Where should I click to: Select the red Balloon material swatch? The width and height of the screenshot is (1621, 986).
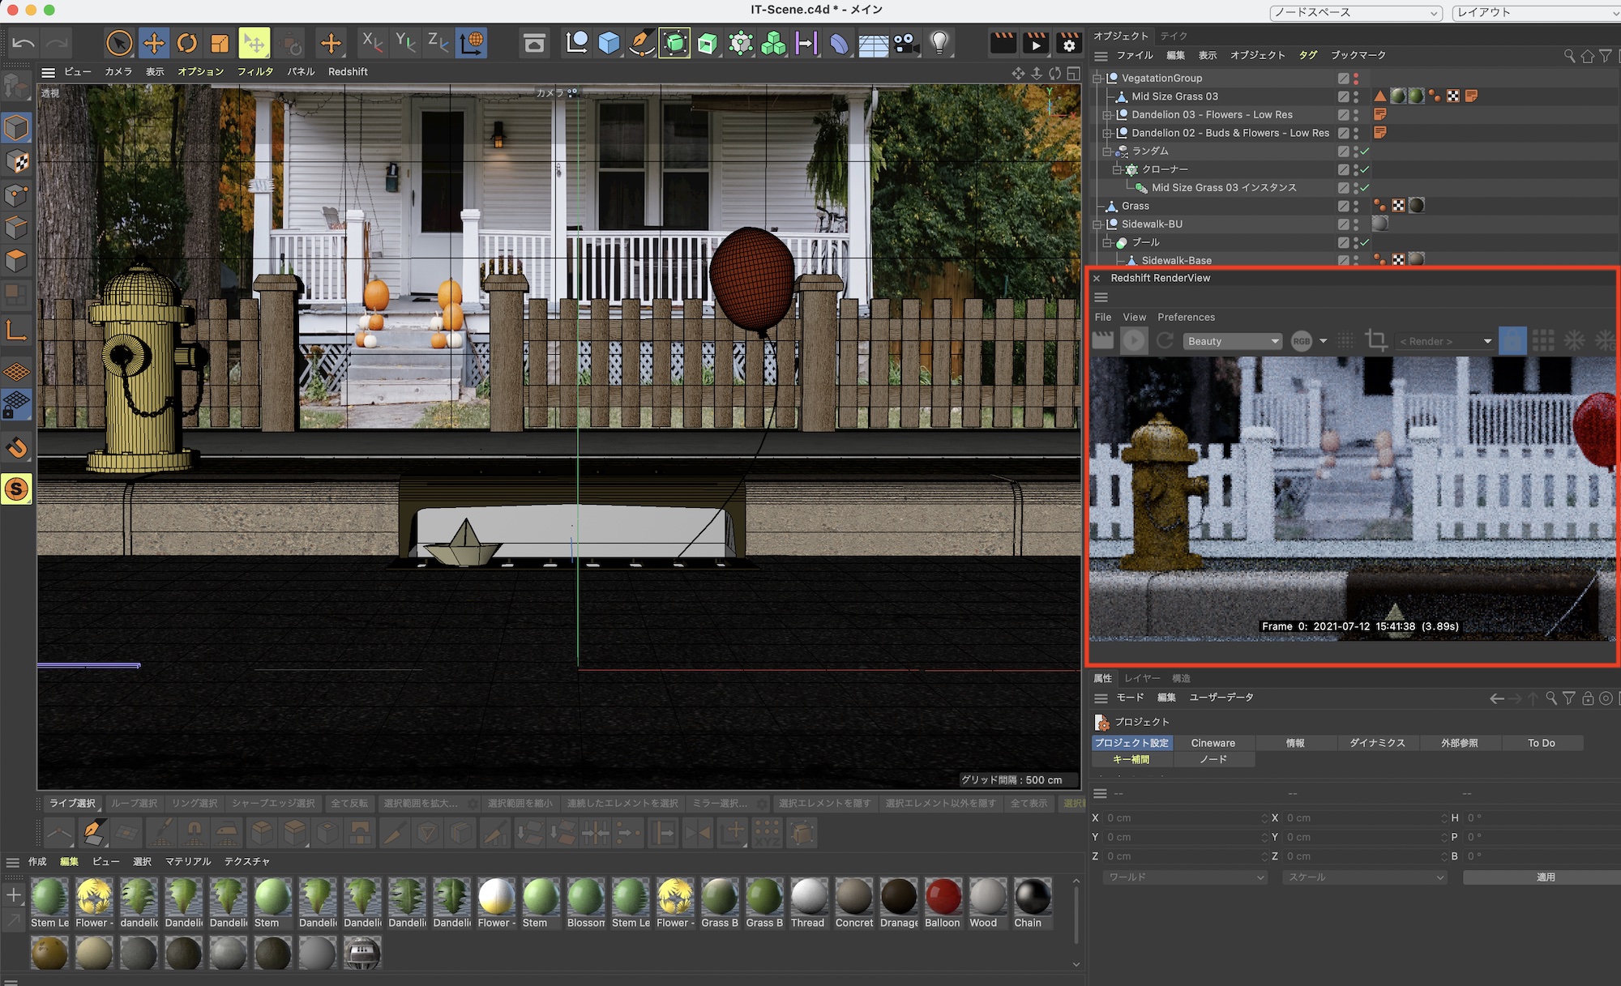[x=943, y=898]
